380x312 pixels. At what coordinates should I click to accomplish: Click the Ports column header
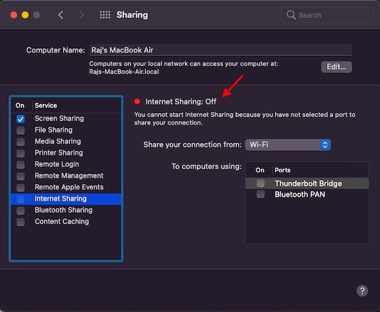coord(283,170)
